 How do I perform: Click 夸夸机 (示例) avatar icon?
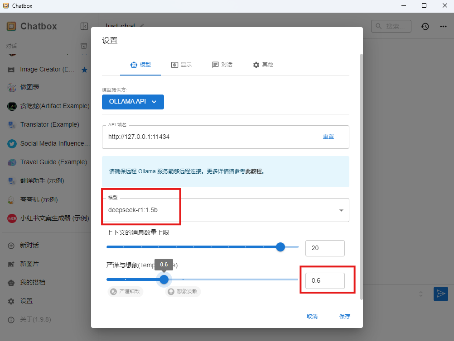[x=11, y=200]
